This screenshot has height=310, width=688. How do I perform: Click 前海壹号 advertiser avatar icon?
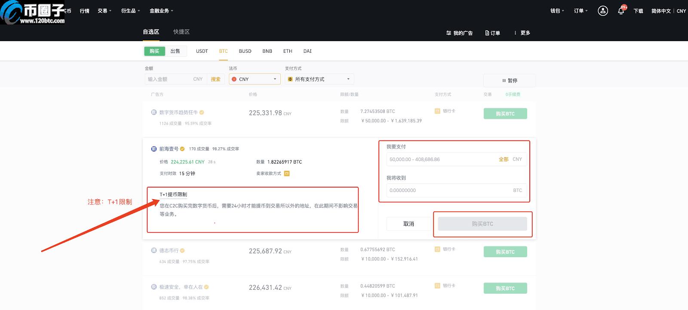coord(154,149)
